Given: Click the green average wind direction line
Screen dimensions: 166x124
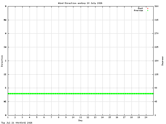Looking at the screenshot, I should pos(81,94).
